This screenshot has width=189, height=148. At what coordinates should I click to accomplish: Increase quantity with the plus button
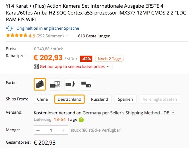click(x=64, y=130)
